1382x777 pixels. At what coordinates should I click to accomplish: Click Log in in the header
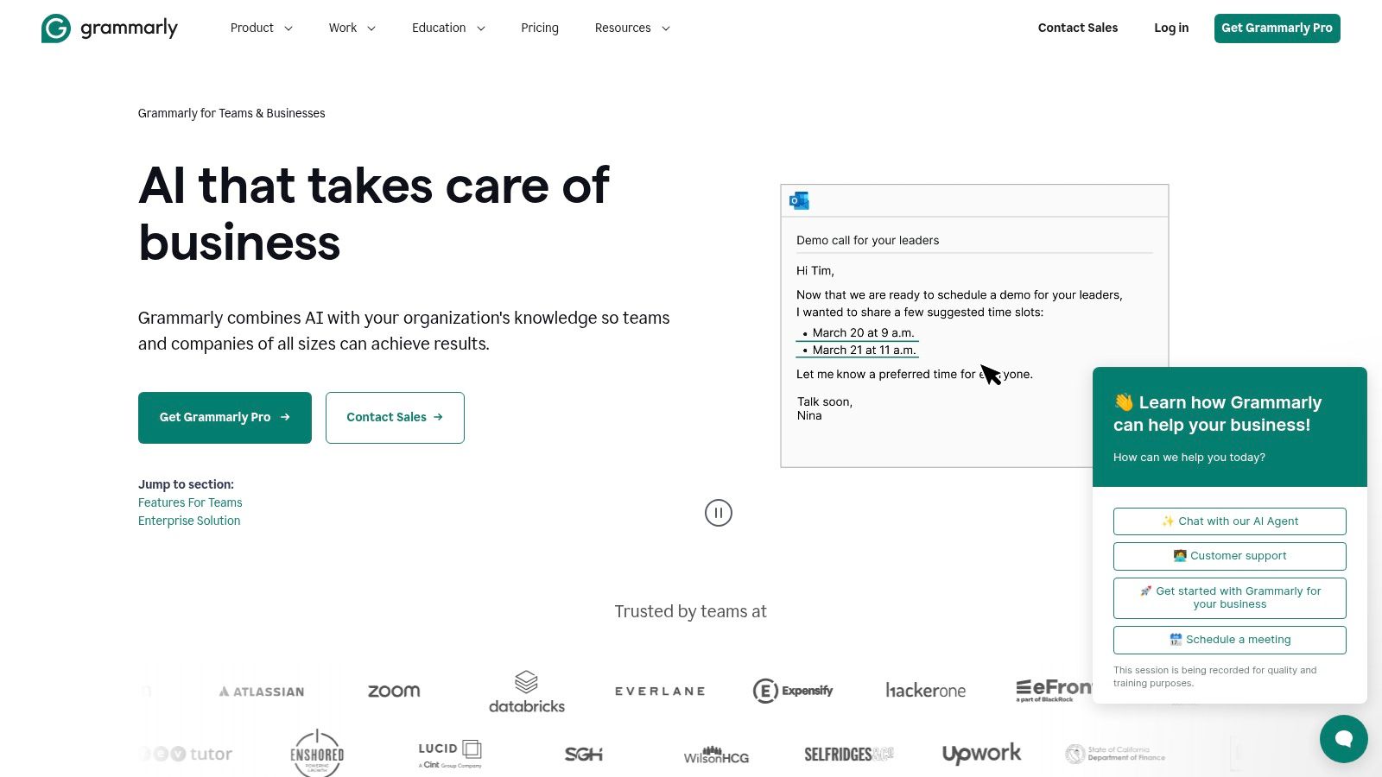click(1171, 28)
